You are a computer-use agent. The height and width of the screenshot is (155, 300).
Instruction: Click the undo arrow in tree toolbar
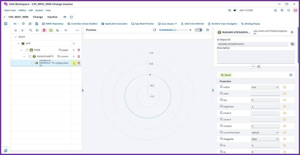pos(66,30)
